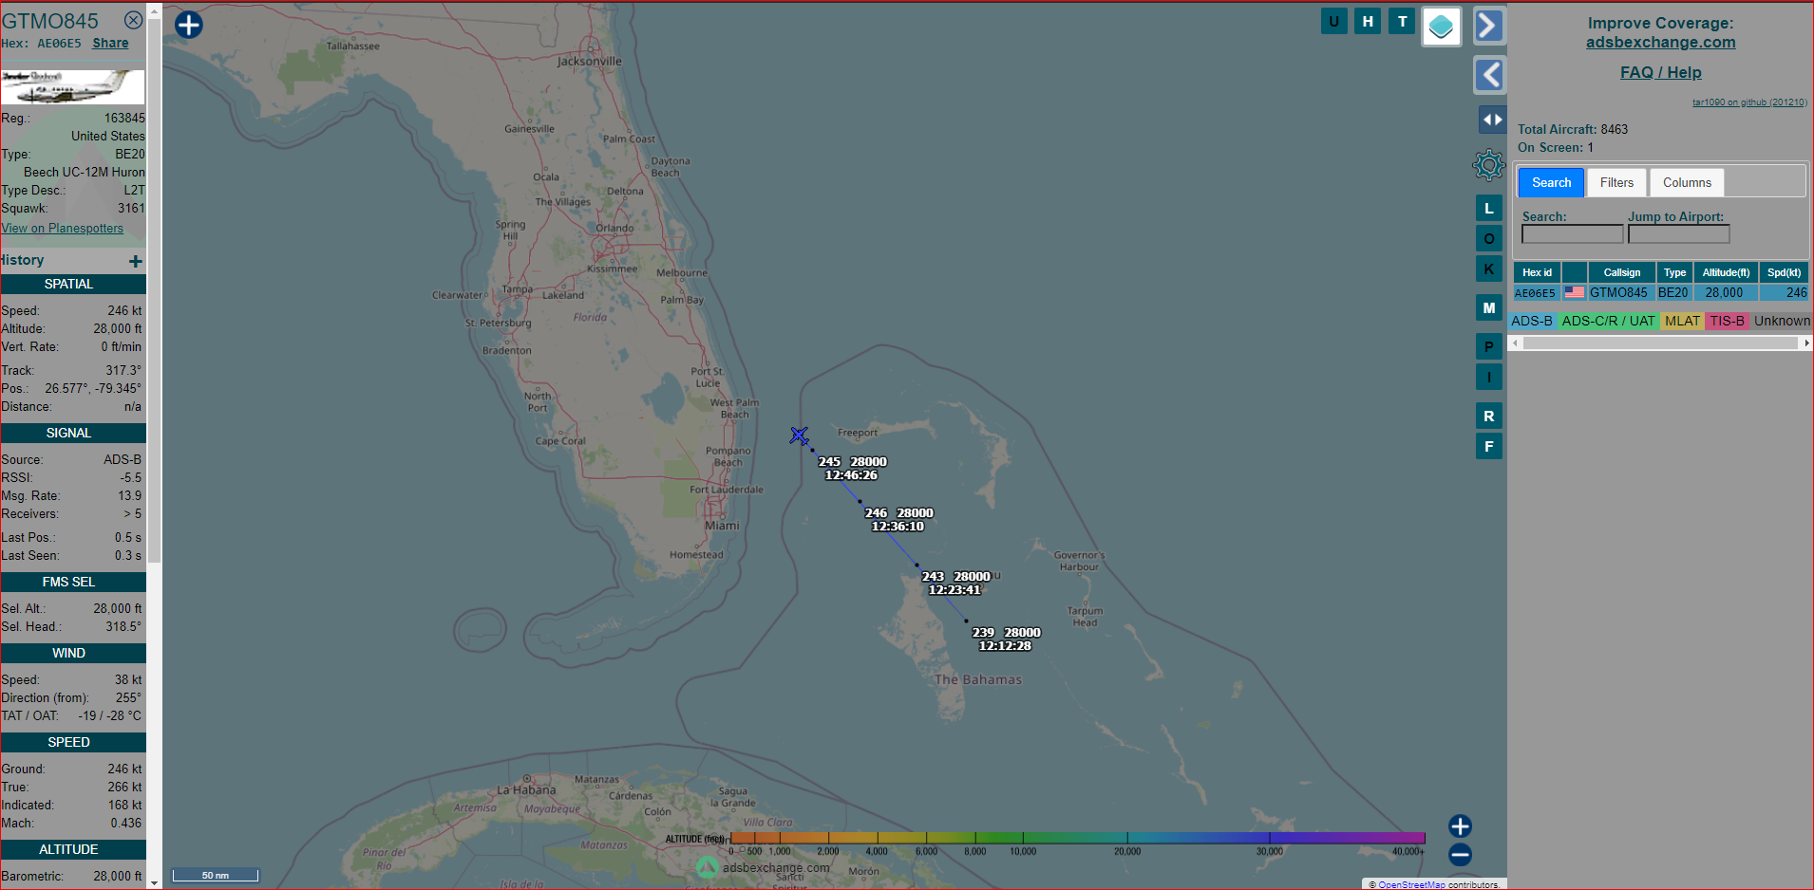Image resolution: width=1814 pixels, height=890 pixels.
Task: Click the double-arrow sidebar toggle button
Action: (x=1492, y=120)
